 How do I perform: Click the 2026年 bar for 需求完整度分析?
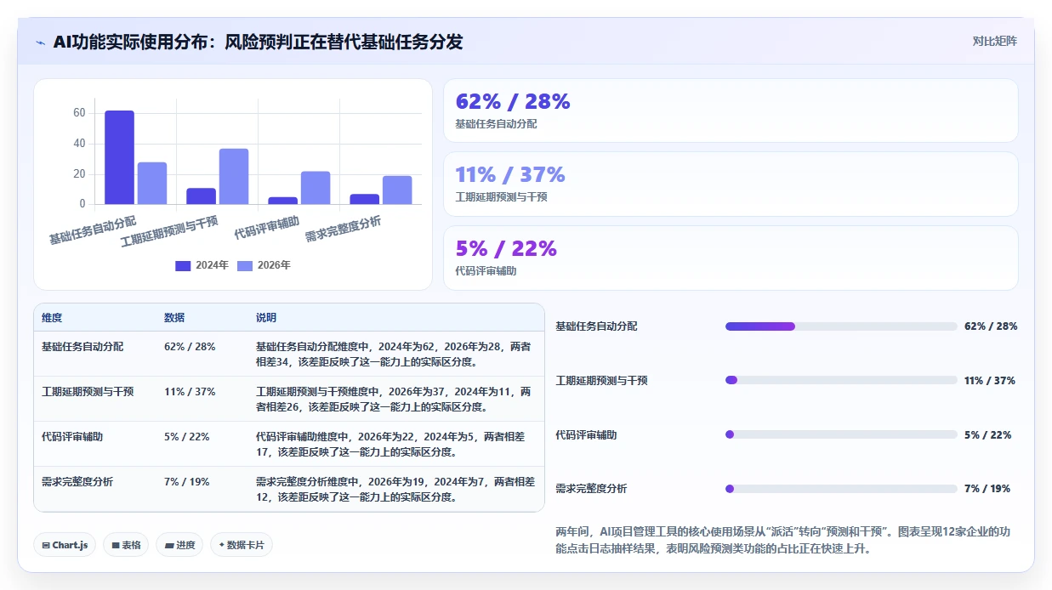click(x=397, y=190)
